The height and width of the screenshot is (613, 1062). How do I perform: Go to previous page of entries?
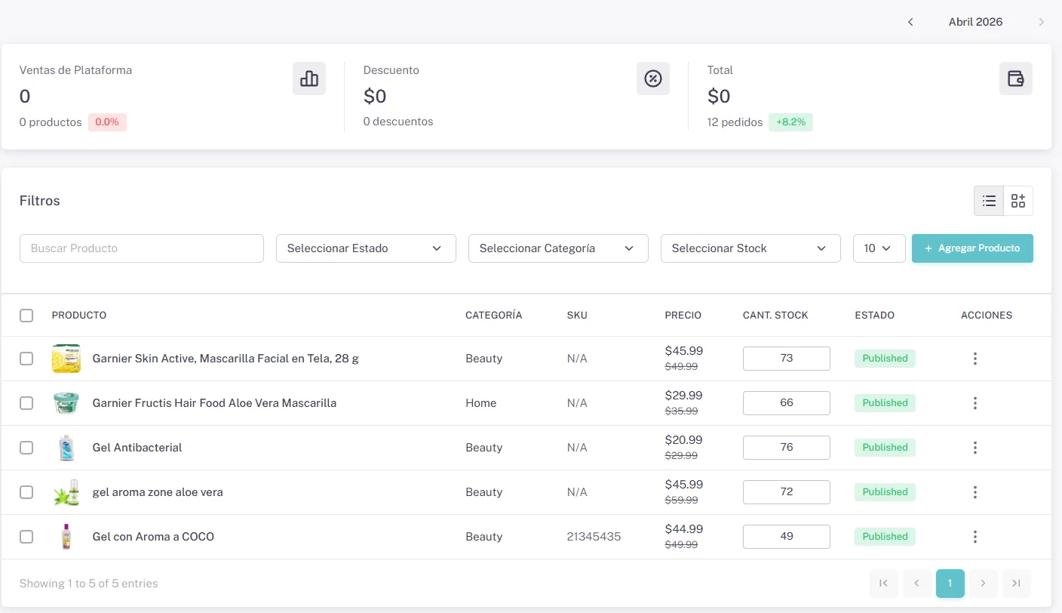click(917, 584)
